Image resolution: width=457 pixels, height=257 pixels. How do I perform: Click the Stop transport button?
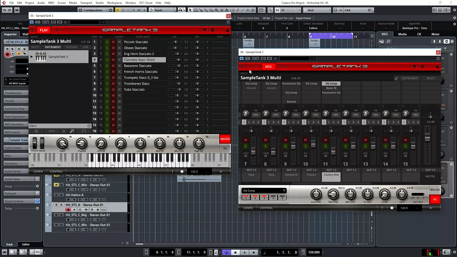[235, 252]
